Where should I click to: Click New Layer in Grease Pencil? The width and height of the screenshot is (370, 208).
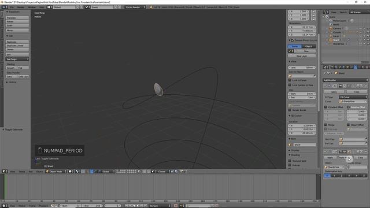[x=302, y=56]
